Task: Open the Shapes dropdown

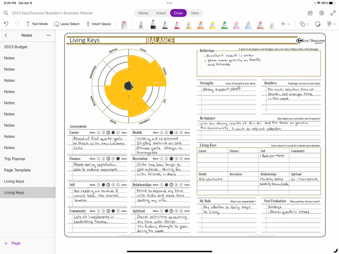Action: click(x=304, y=24)
